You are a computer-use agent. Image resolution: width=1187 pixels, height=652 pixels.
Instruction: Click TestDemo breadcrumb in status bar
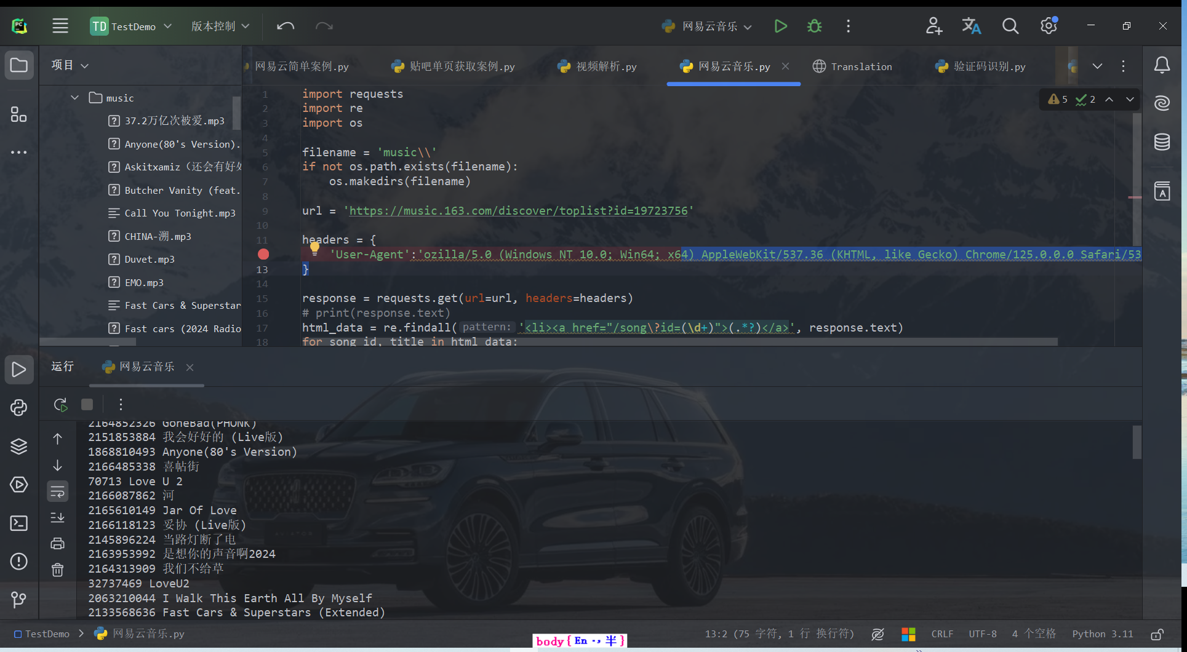(41, 634)
